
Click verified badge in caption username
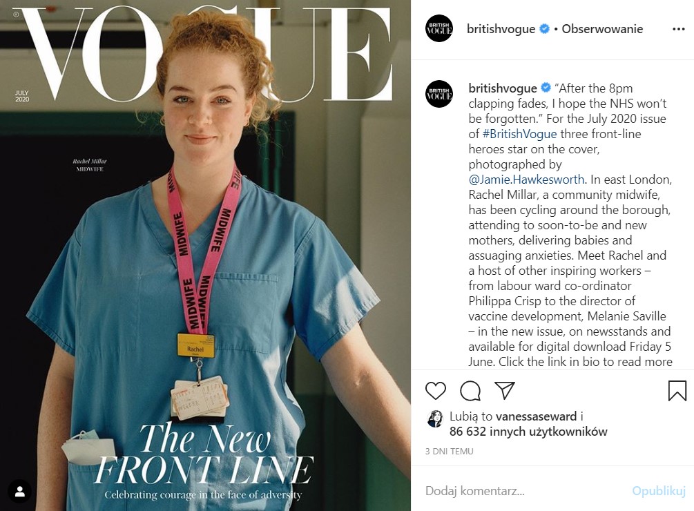tap(546, 88)
